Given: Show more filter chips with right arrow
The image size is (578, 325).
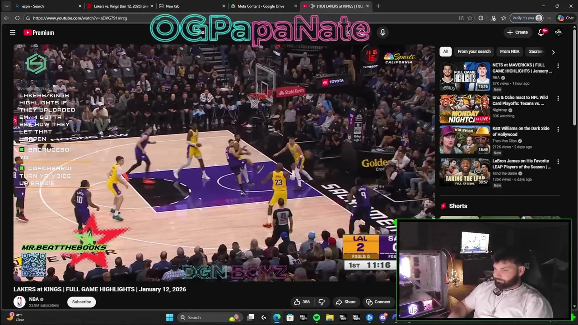Looking at the screenshot, I should coord(553,52).
